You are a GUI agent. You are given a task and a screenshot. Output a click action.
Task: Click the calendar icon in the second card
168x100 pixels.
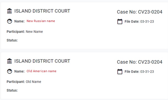(x=120, y=72)
